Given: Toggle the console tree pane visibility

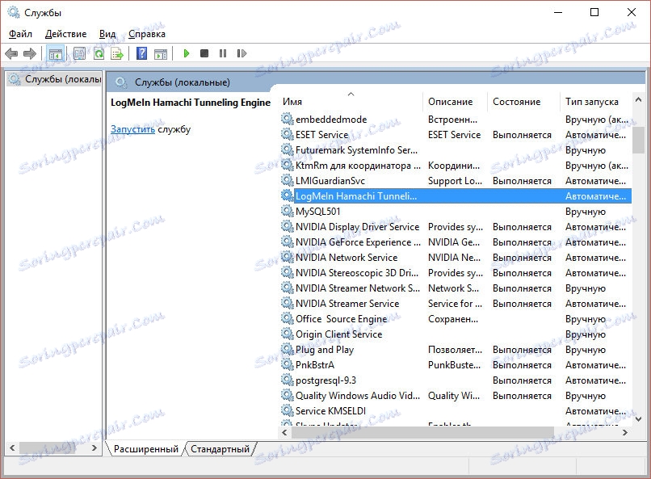Looking at the screenshot, I should [55, 53].
